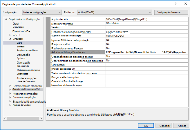190x130 pixels.
Task: Select Linha de Comando tree item
Action: click(26, 81)
